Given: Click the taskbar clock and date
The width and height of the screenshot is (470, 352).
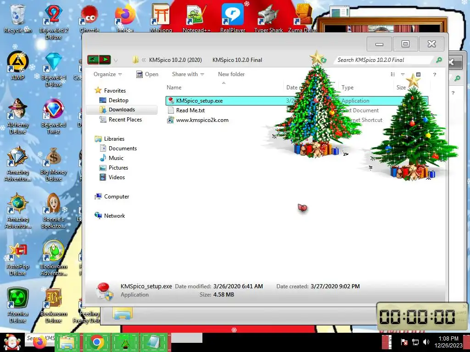Looking at the screenshot, I should (x=448, y=342).
